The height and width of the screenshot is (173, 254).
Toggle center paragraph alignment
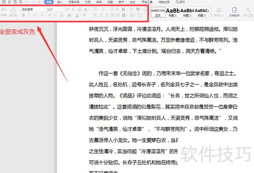101,15
